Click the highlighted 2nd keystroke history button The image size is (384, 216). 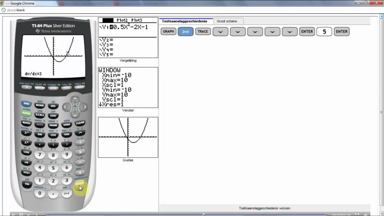click(185, 31)
